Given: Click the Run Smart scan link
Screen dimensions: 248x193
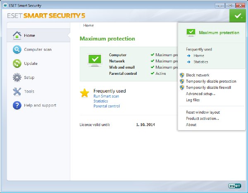Looking at the screenshot, I should 106,96.
